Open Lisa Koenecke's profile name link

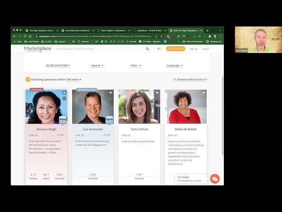pos(93,129)
